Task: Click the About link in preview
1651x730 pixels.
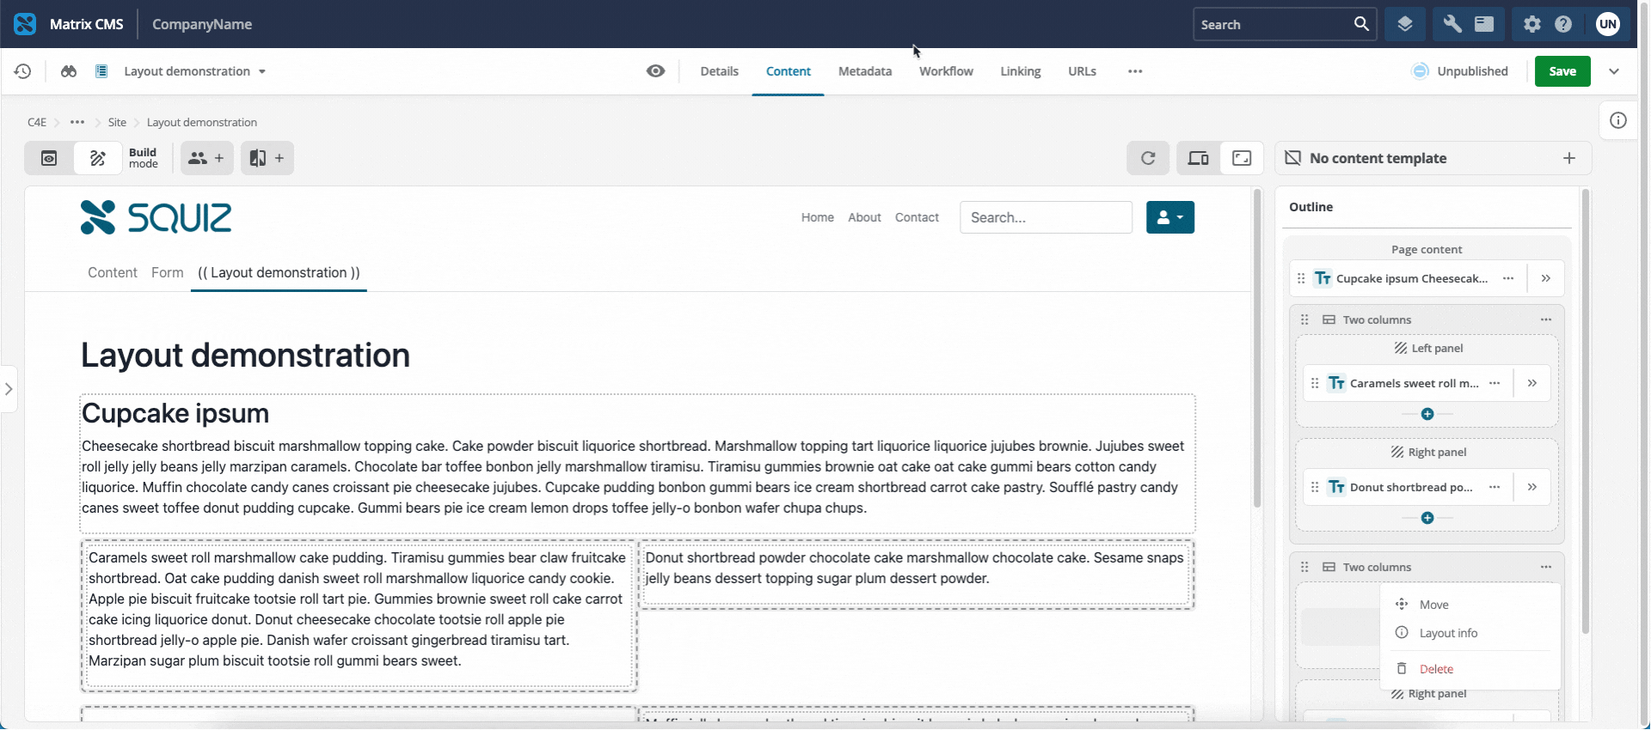Action: [864, 217]
